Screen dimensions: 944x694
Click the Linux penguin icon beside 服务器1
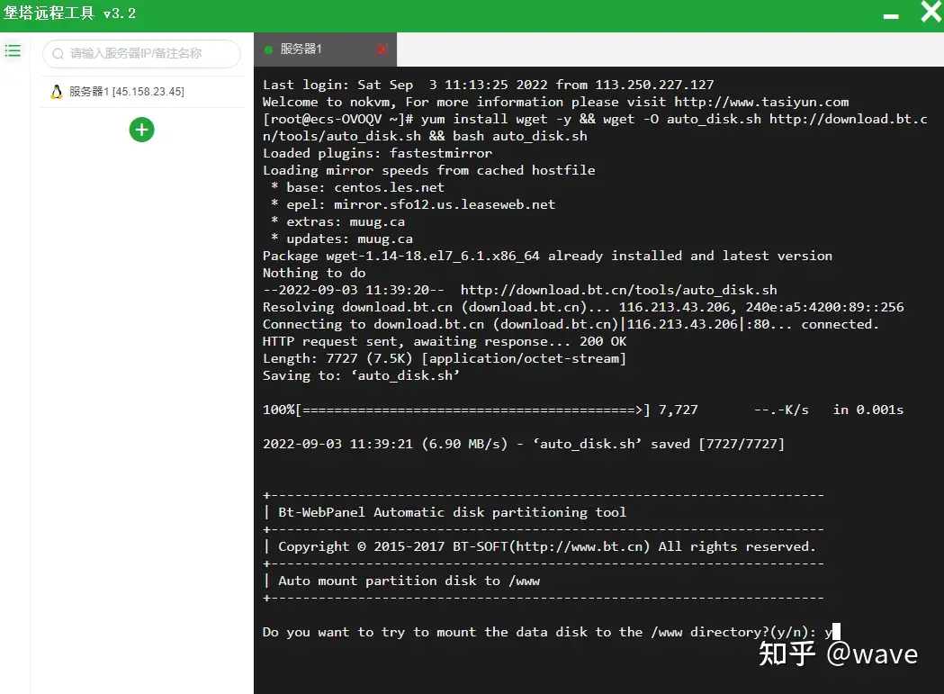[56, 91]
